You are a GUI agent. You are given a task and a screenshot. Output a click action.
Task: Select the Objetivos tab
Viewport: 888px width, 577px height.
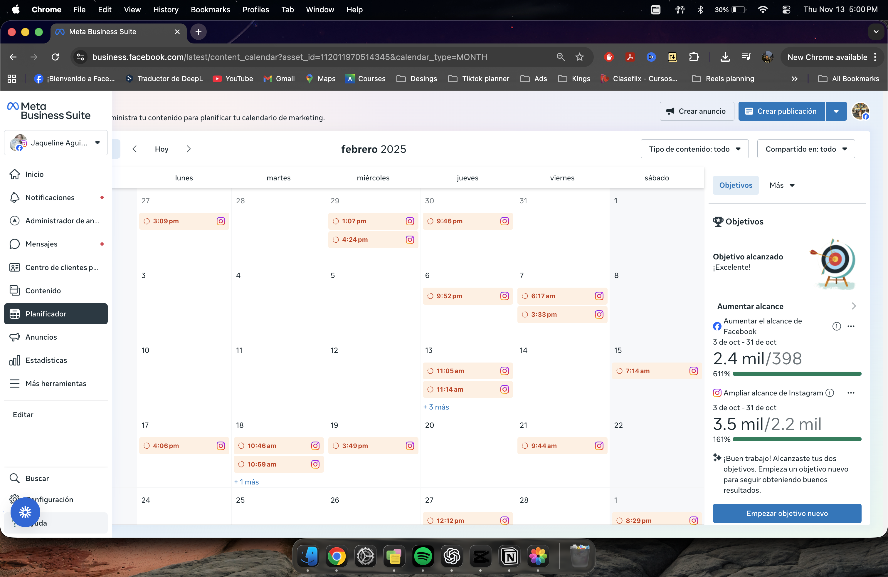coord(735,185)
